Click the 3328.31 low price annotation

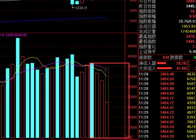(81, 8)
